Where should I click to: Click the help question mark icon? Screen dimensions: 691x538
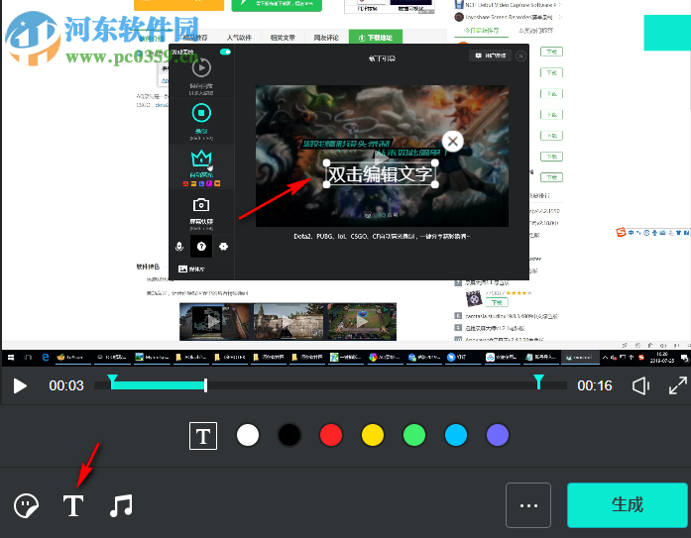coord(201,247)
